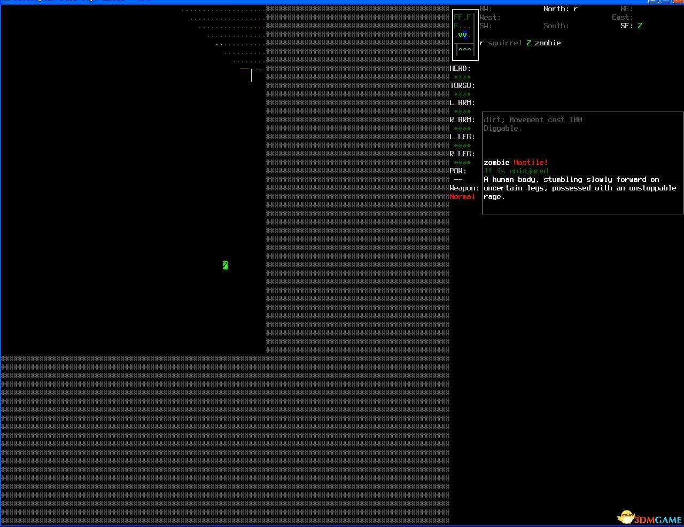Screen dimensions: 684x527
Task: Click the white 'zombie' name in the info panel
Action: pyautogui.click(x=496, y=162)
